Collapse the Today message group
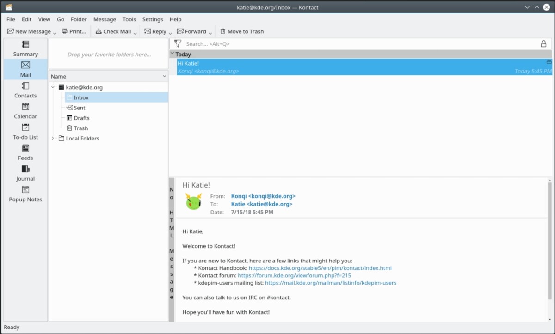 (173, 54)
